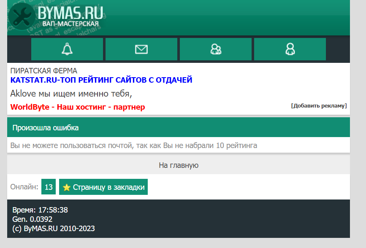Open notifications via the bell icon
366x248 pixels.
[x=67, y=49]
